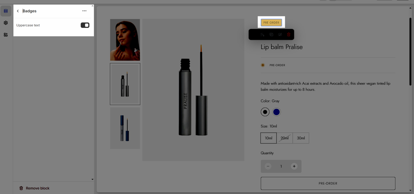The width and height of the screenshot is (414, 194).
Task: Open the Sections panel in sidebar
Action: click(x=6, y=11)
